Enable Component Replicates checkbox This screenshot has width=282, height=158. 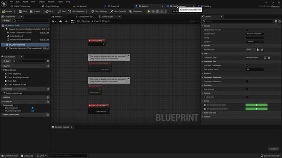point(247,81)
